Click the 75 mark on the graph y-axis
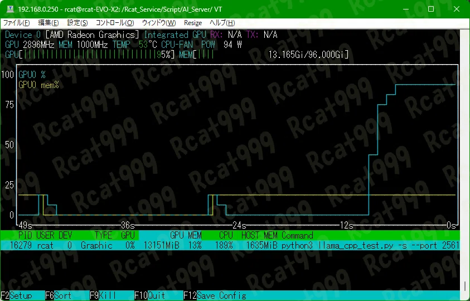Image resolution: width=470 pixels, height=301 pixels. (x=9, y=105)
